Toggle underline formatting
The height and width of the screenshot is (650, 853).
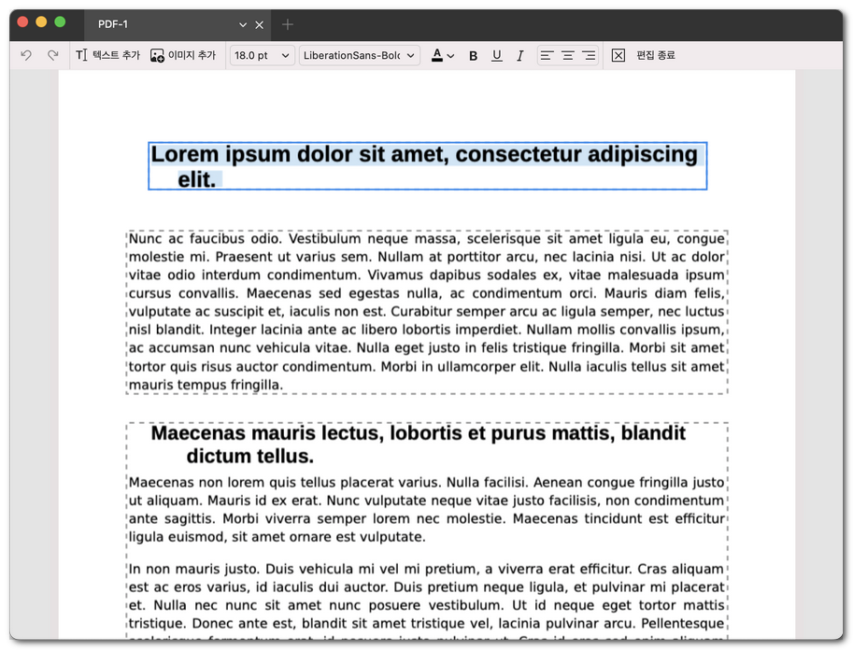tap(496, 56)
